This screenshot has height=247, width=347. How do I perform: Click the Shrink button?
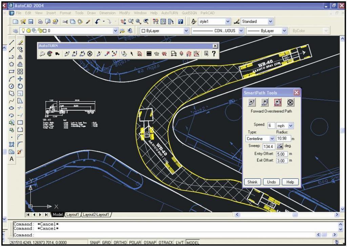click(252, 182)
